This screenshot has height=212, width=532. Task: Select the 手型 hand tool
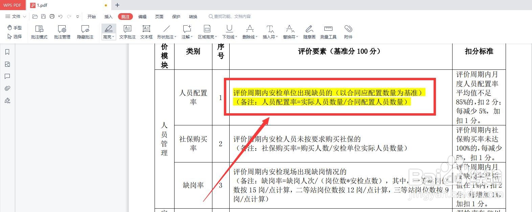tap(15, 28)
